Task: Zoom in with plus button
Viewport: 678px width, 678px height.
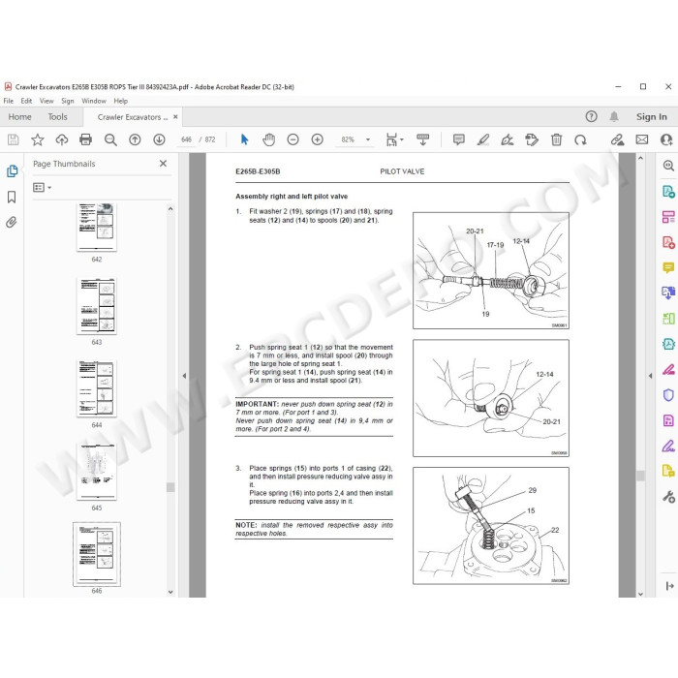Action: point(318,139)
